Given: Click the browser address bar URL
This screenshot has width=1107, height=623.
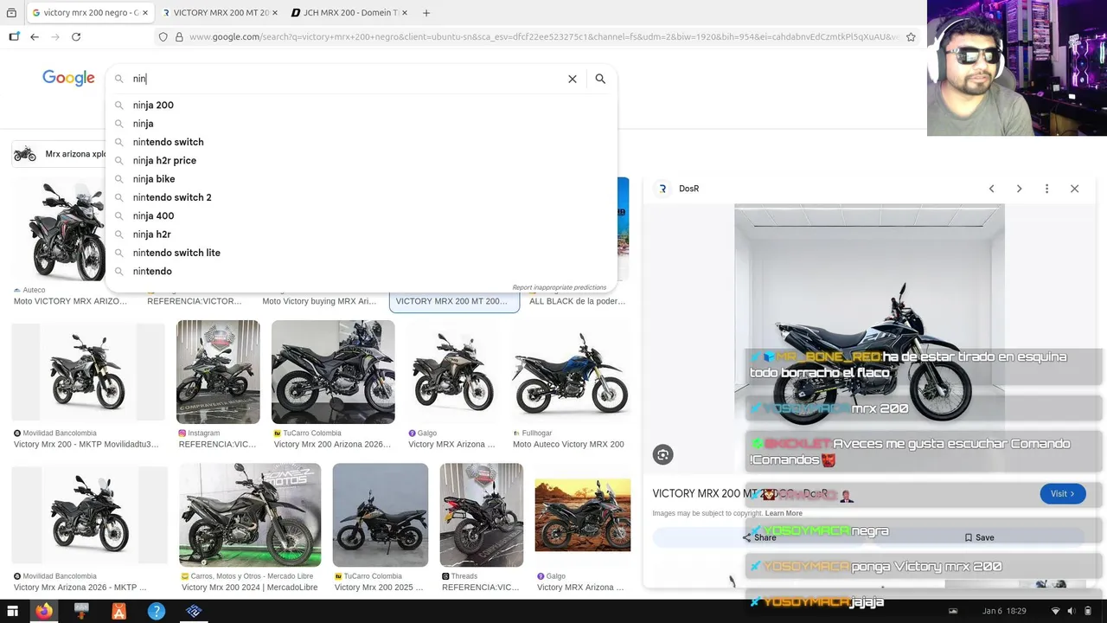Looking at the screenshot, I should (543, 37).
